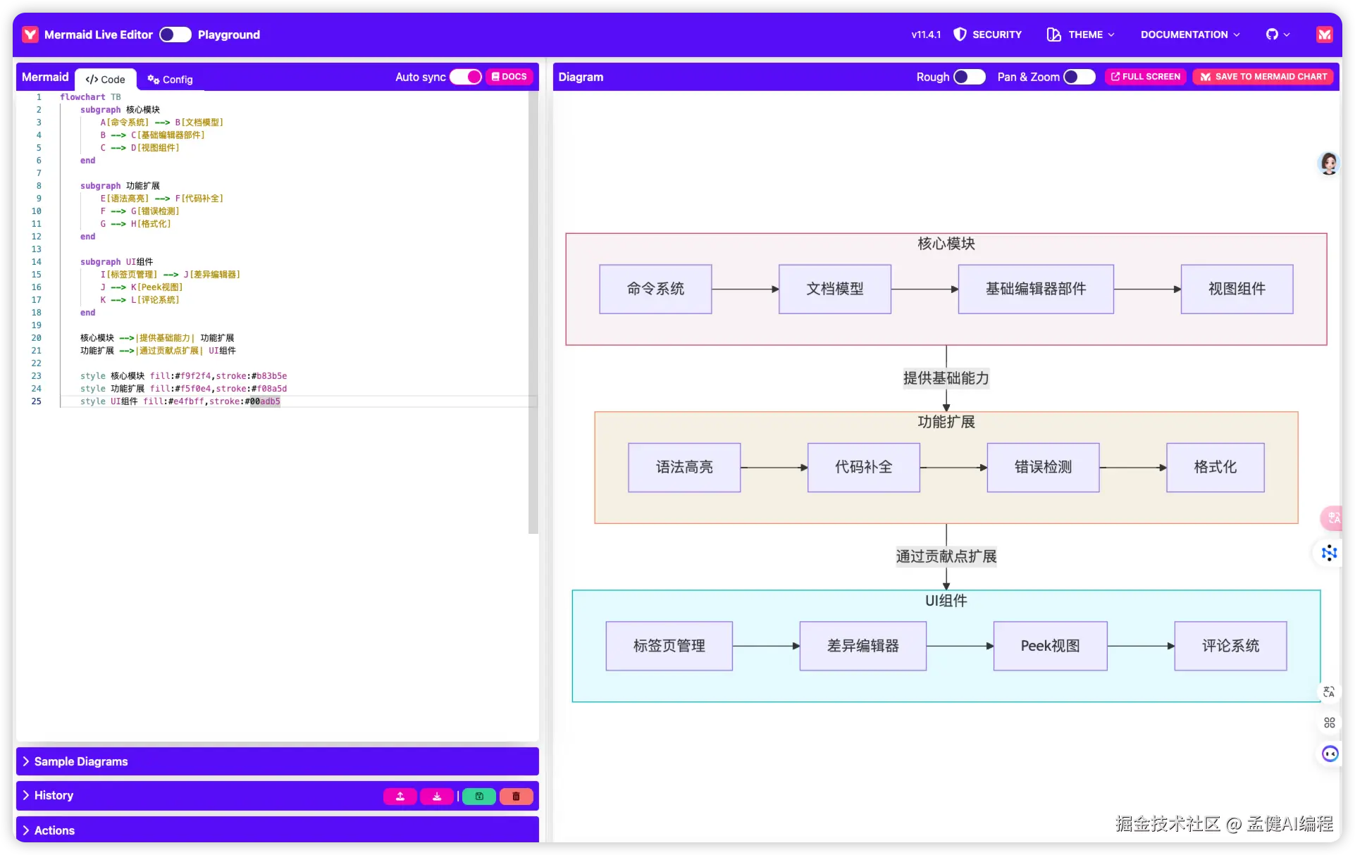Click SAVE TO MERMAID CHART button
Viewport: 1355px width, 855px height.
pos(1263,77)
